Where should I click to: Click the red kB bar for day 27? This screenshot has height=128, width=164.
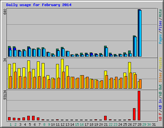134,114
